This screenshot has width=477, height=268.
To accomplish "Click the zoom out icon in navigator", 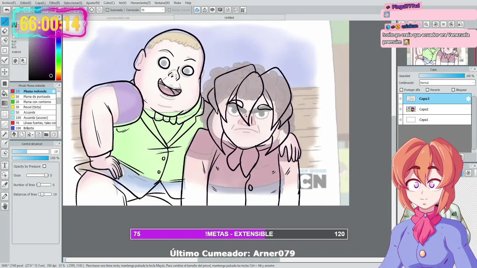I will coord(426,24).
